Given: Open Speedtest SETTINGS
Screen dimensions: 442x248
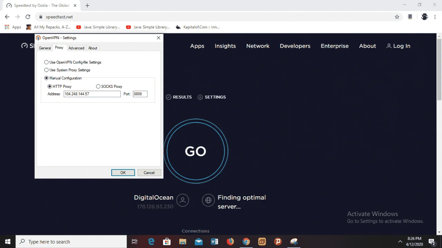Looking at the screenshot, I should (212, 97).
